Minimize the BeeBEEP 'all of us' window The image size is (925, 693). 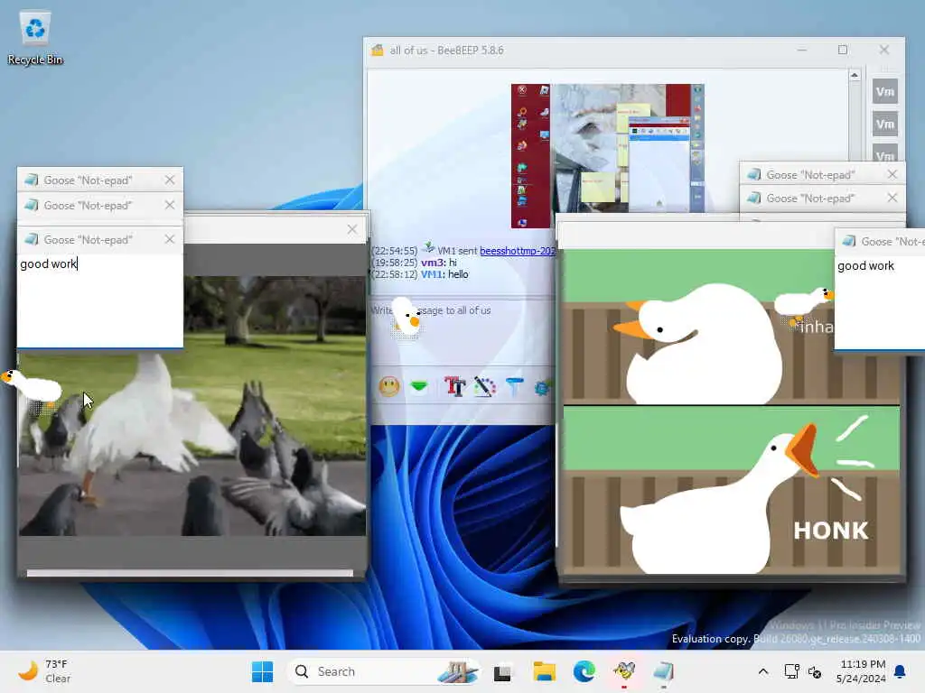[x=802, y=51]
